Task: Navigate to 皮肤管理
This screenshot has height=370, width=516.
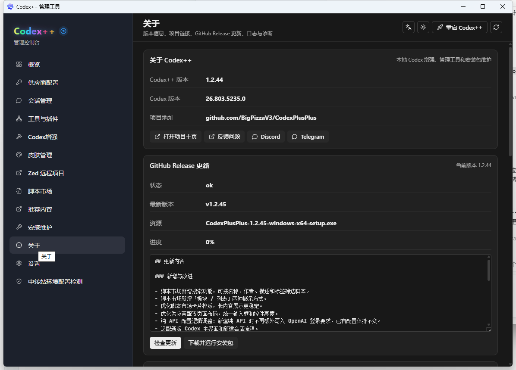Action: coord(67,155)
